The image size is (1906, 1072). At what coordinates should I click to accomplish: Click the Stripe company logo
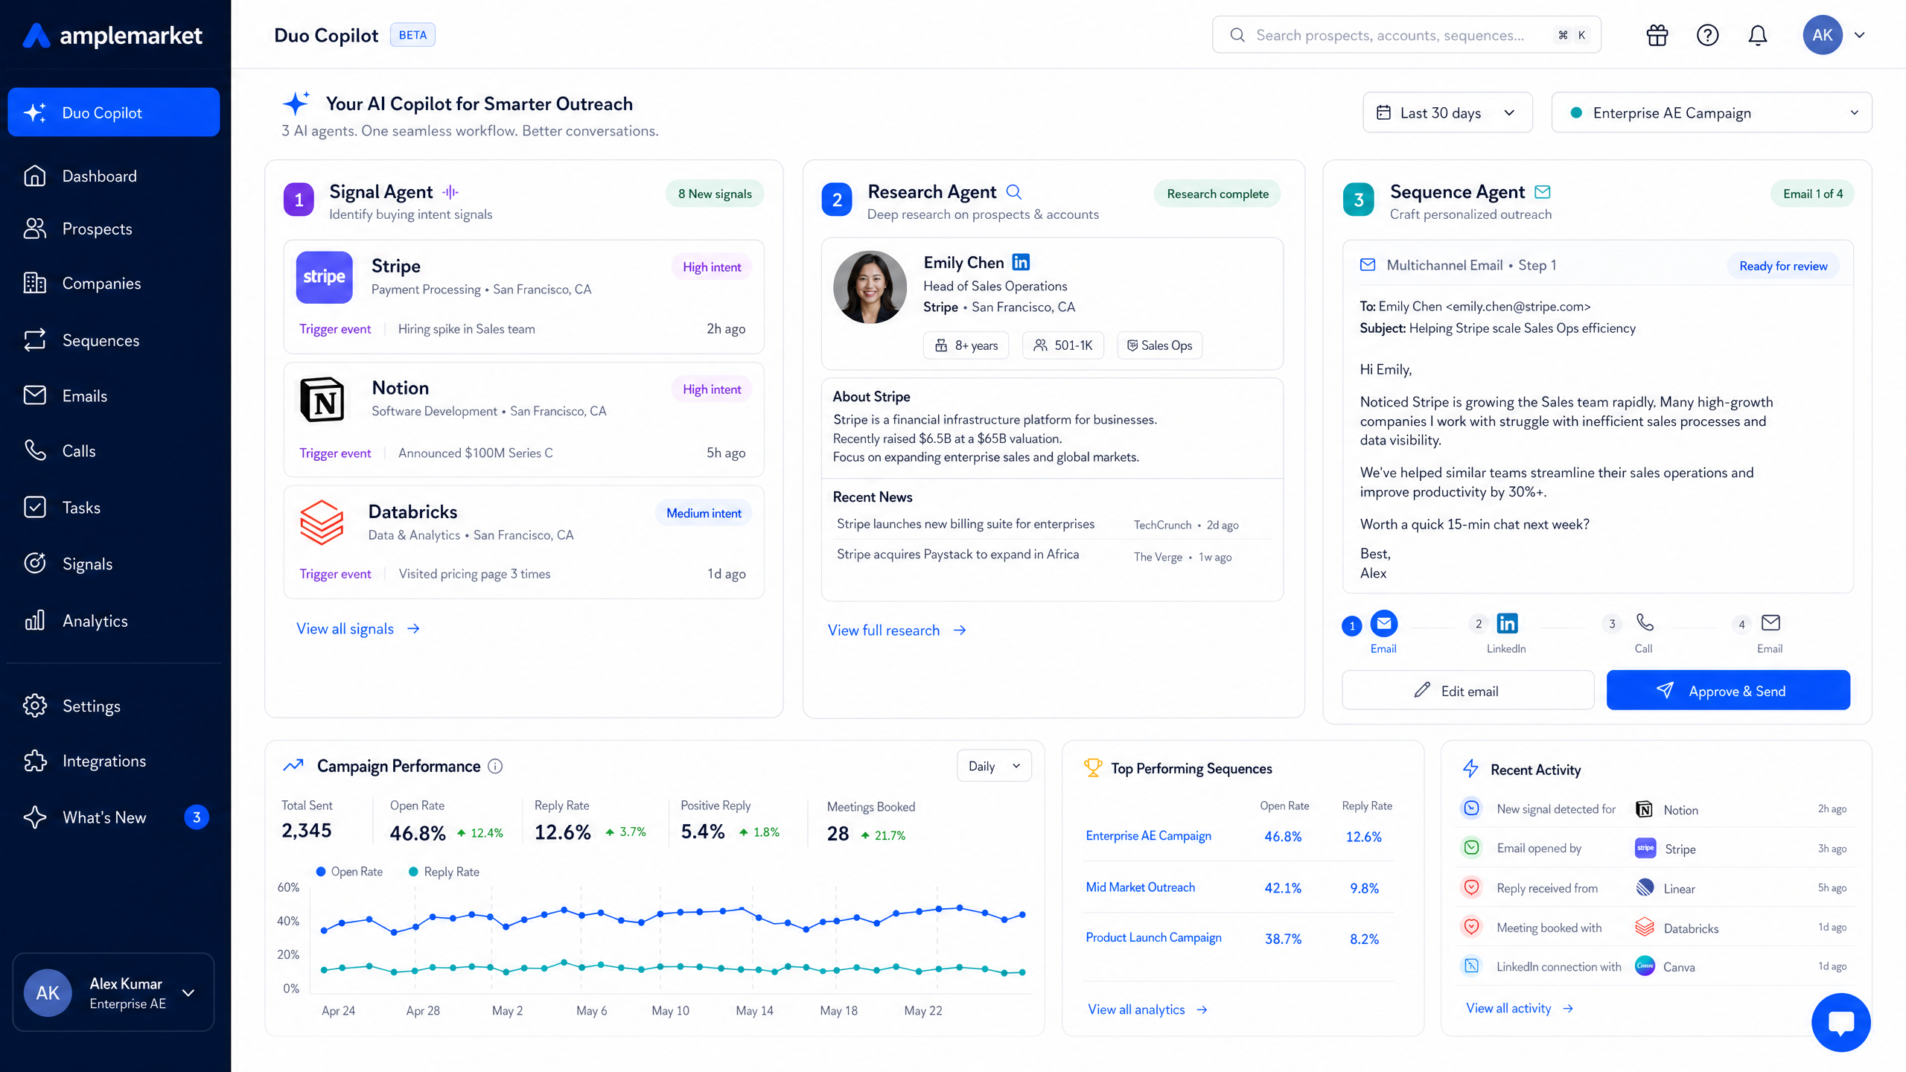[x=324, y=277]
